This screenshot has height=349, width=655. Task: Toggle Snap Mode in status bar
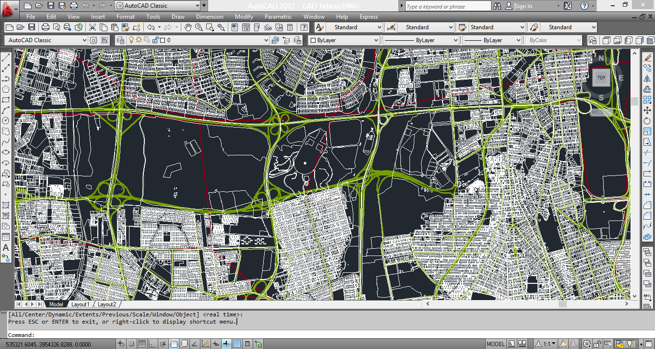click(x=131, y=344)
